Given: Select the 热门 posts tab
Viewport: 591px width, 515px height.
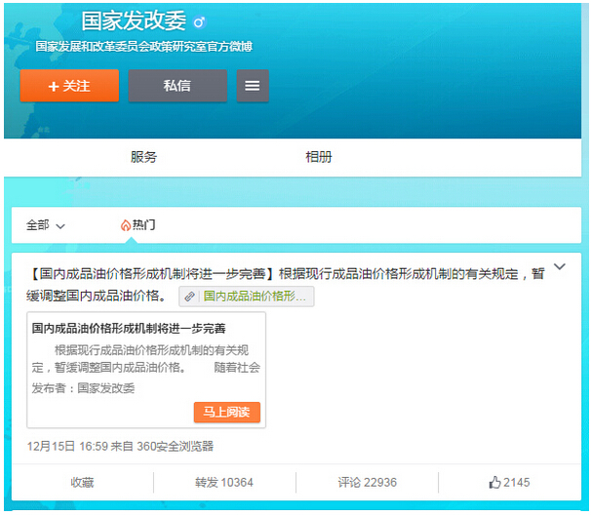Looking at the screenshot, I should click(143, 225).
